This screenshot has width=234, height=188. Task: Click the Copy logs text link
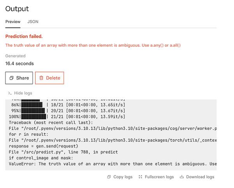pyautogui.click(x=123, y=177)
